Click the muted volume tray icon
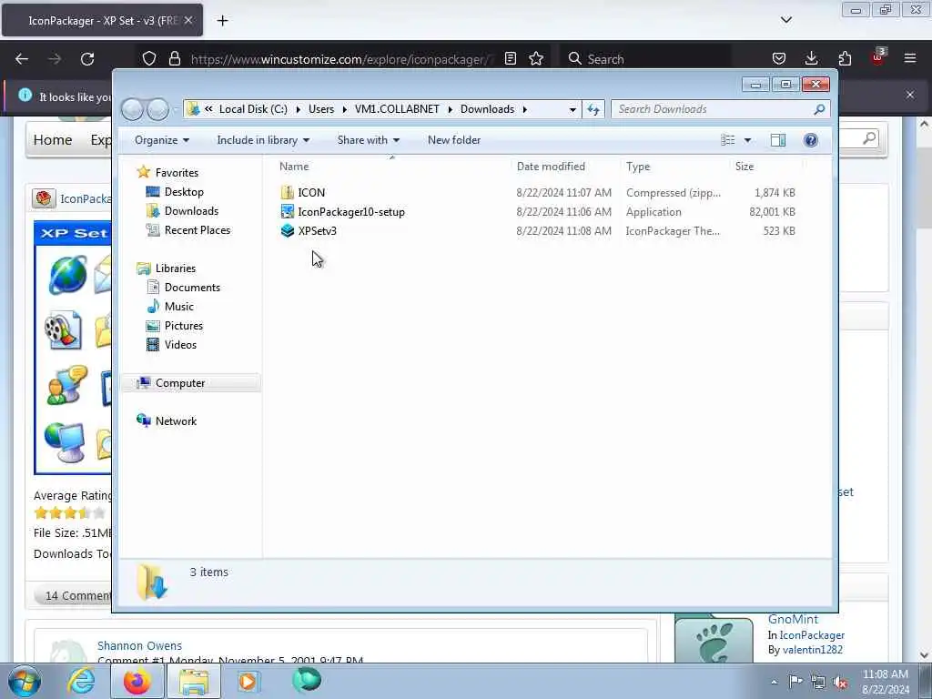Screen dimensions: 932x699 [x=840, y=682]
